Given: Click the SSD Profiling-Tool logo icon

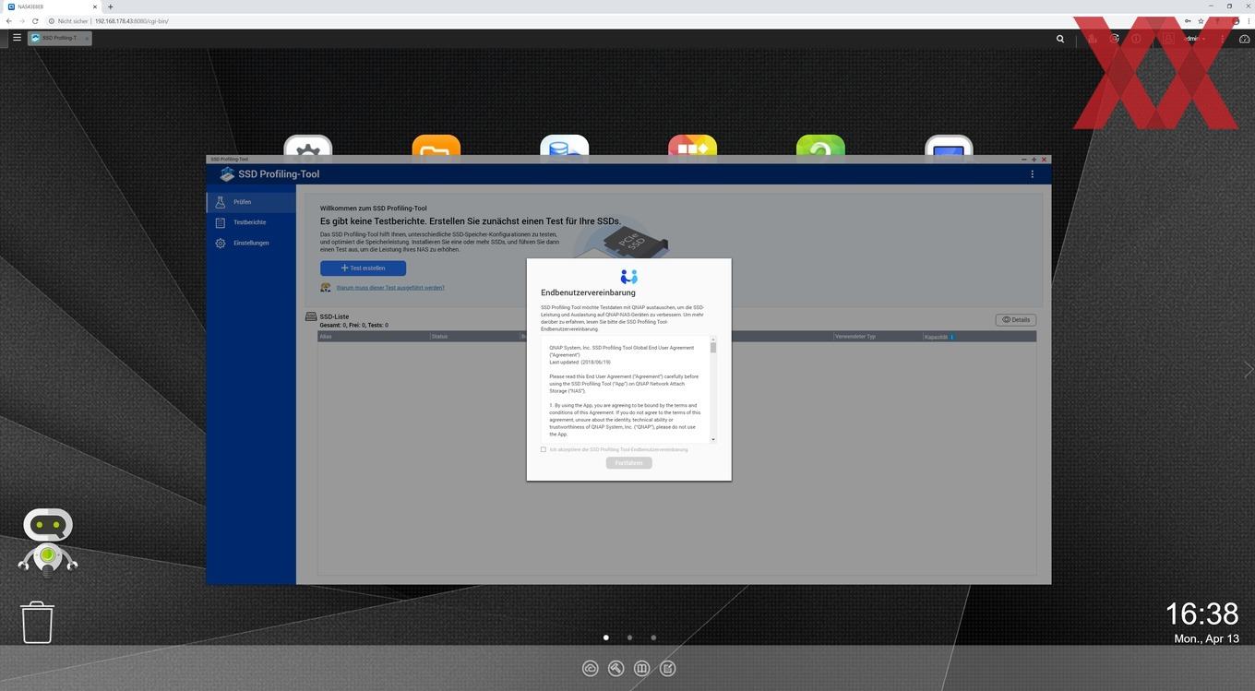Looking at the screenshot, I should click(227, 174).
